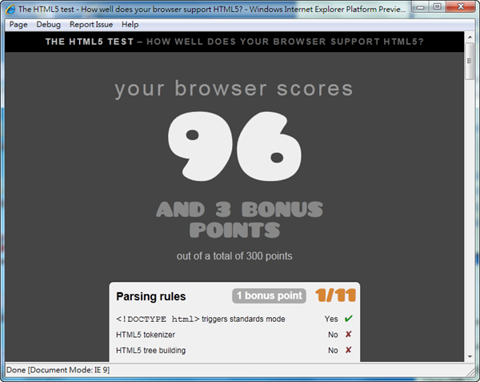Click the Parsing rules heading
This screenshot has height=382, width=480.
[x=151, y=296]
